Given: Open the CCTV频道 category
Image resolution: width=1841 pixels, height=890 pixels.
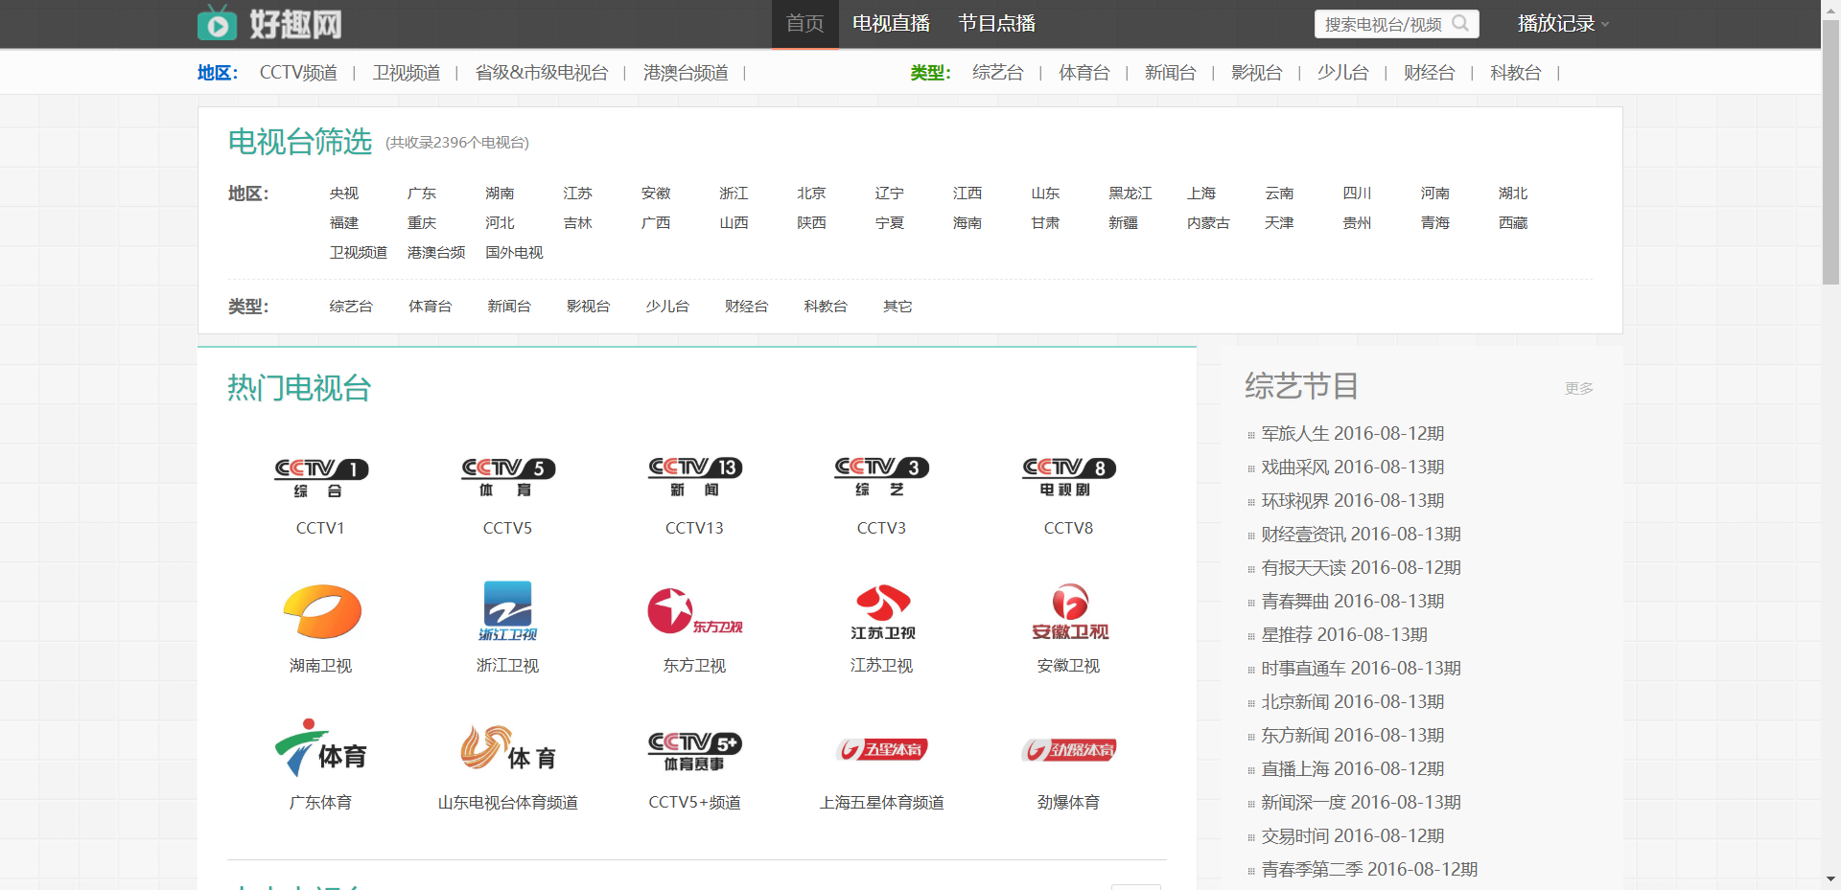Looking at the screenshot, I should click(x=298, y=72).
